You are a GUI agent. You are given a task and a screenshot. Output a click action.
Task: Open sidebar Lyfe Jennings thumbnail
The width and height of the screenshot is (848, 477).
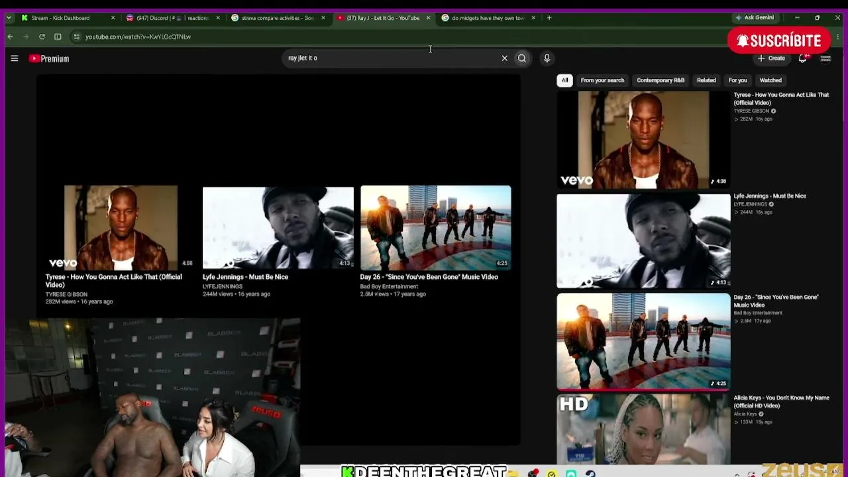coord(643,241)
